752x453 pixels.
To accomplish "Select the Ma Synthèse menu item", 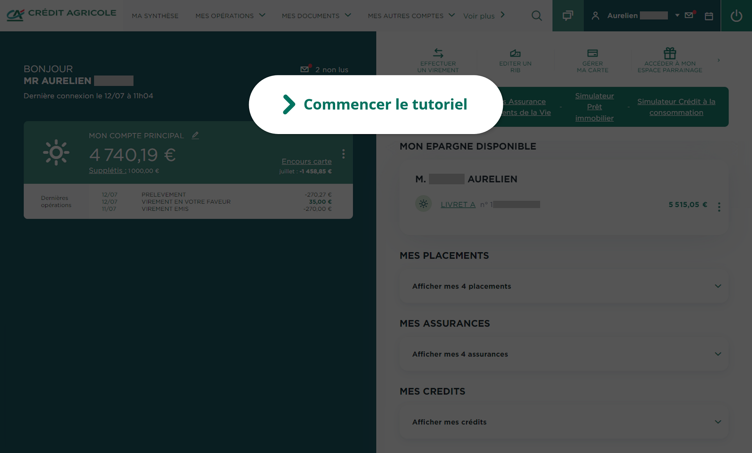I will click(x=155, y=16).
